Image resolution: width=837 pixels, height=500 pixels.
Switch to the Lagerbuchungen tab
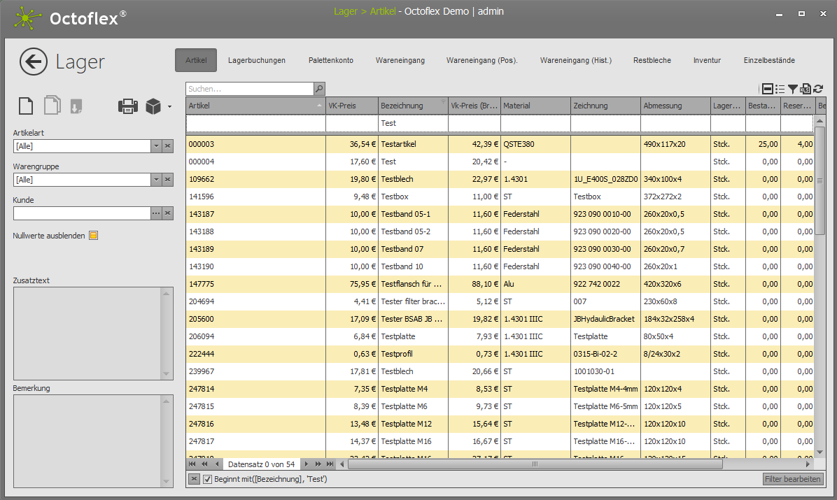click(256, 60)
